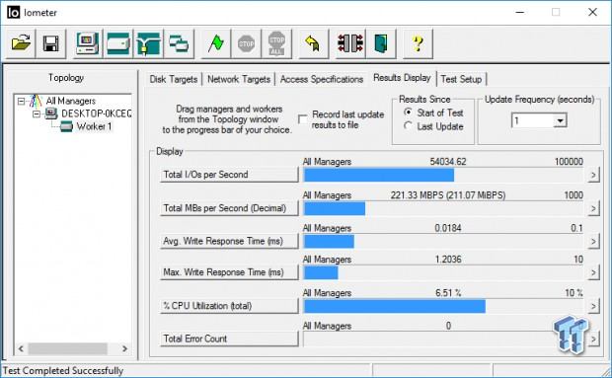
Task: Disconnect selected worker or manager icon
Action: [x=350, y=43]
